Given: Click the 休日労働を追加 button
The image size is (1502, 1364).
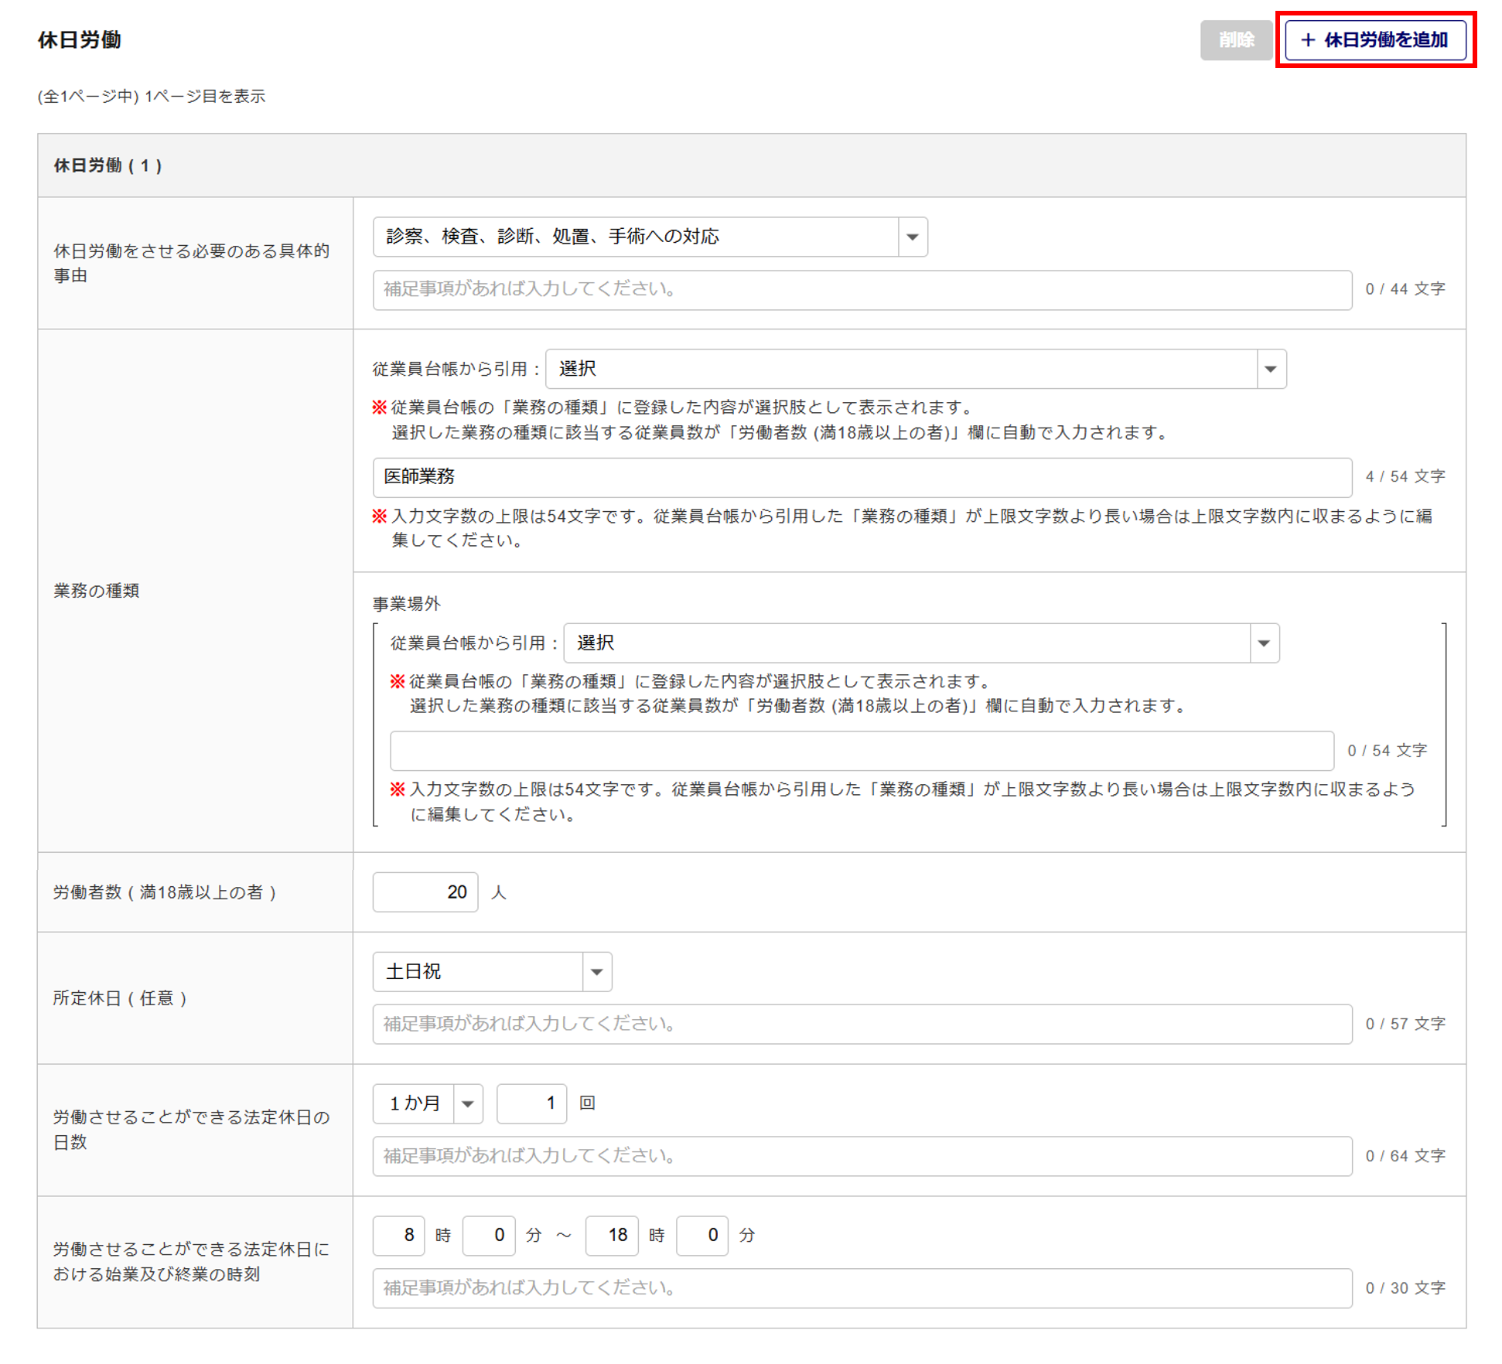Looking at the screenshot, I should (1374, 40).
